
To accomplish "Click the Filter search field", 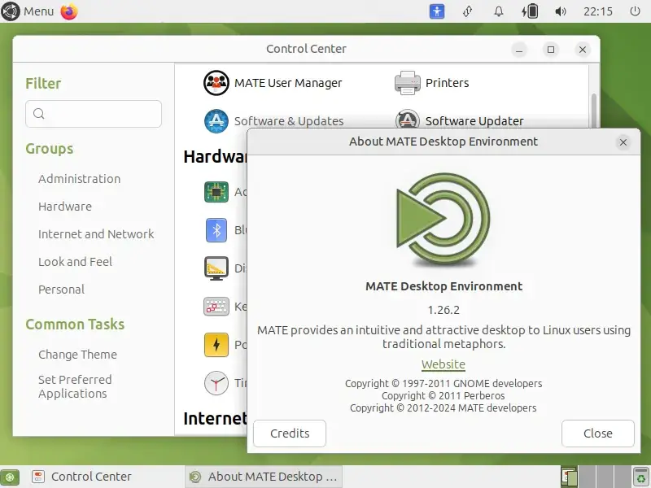I will (x=93, y=114).
